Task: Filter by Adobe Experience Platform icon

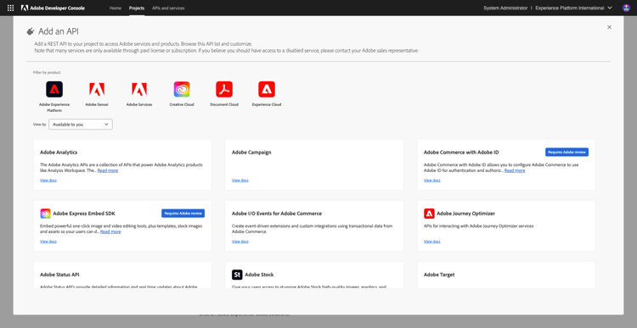Action: click(x=54, y=89)
